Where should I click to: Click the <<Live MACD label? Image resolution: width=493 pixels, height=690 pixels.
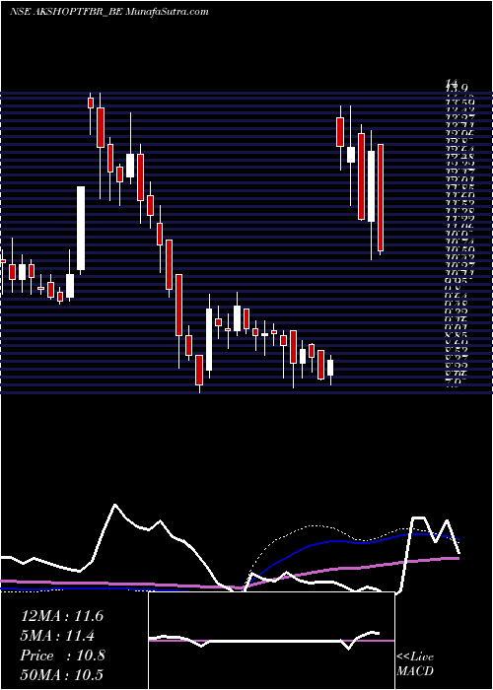pos(415,664)
